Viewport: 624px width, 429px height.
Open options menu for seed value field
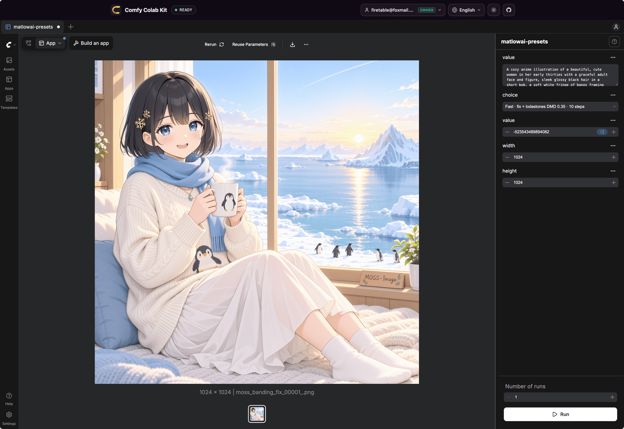point(613,120)
